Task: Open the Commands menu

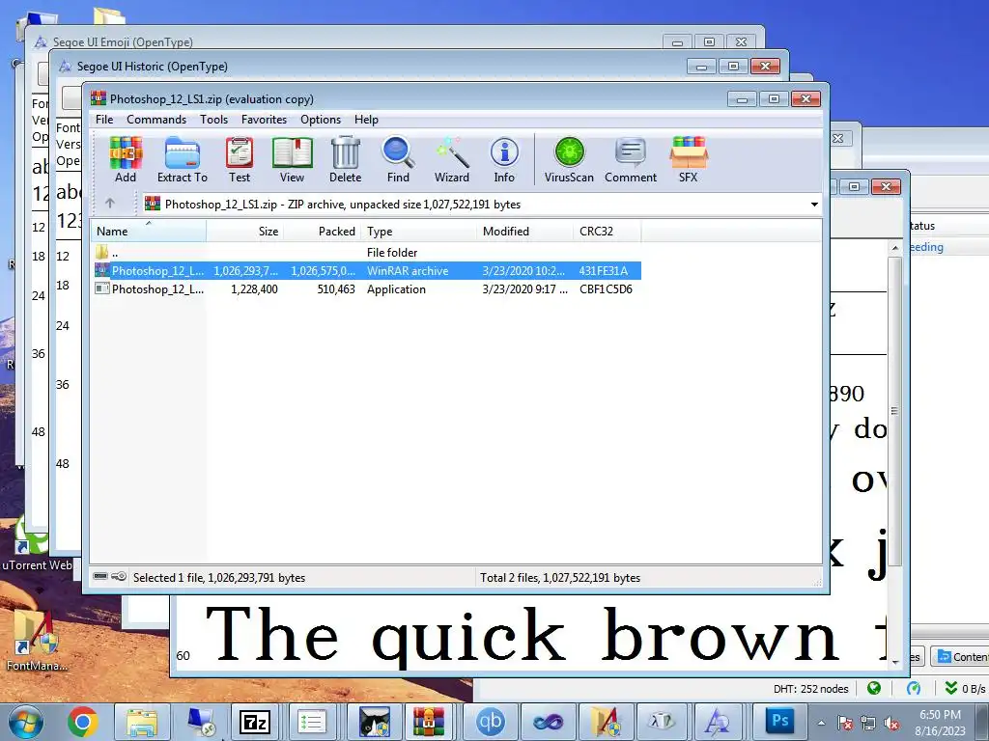Action: (156, 119)
